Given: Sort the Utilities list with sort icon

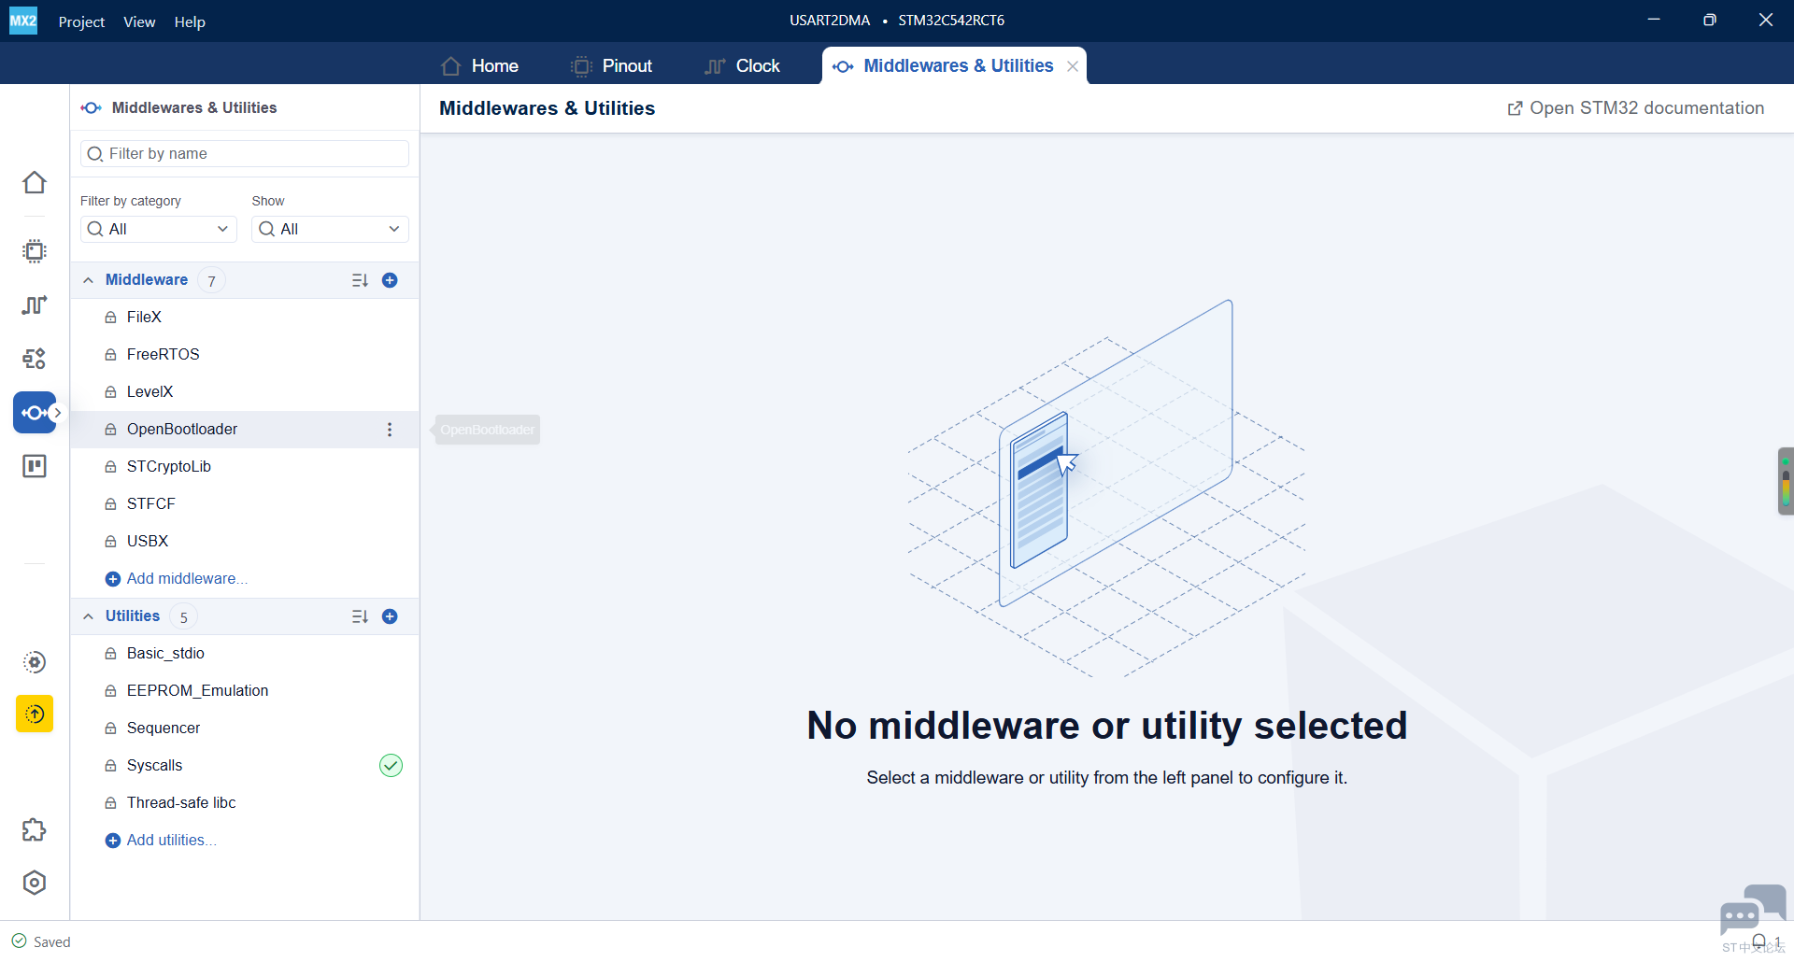Looking at the screenshot, I should 360,616.
